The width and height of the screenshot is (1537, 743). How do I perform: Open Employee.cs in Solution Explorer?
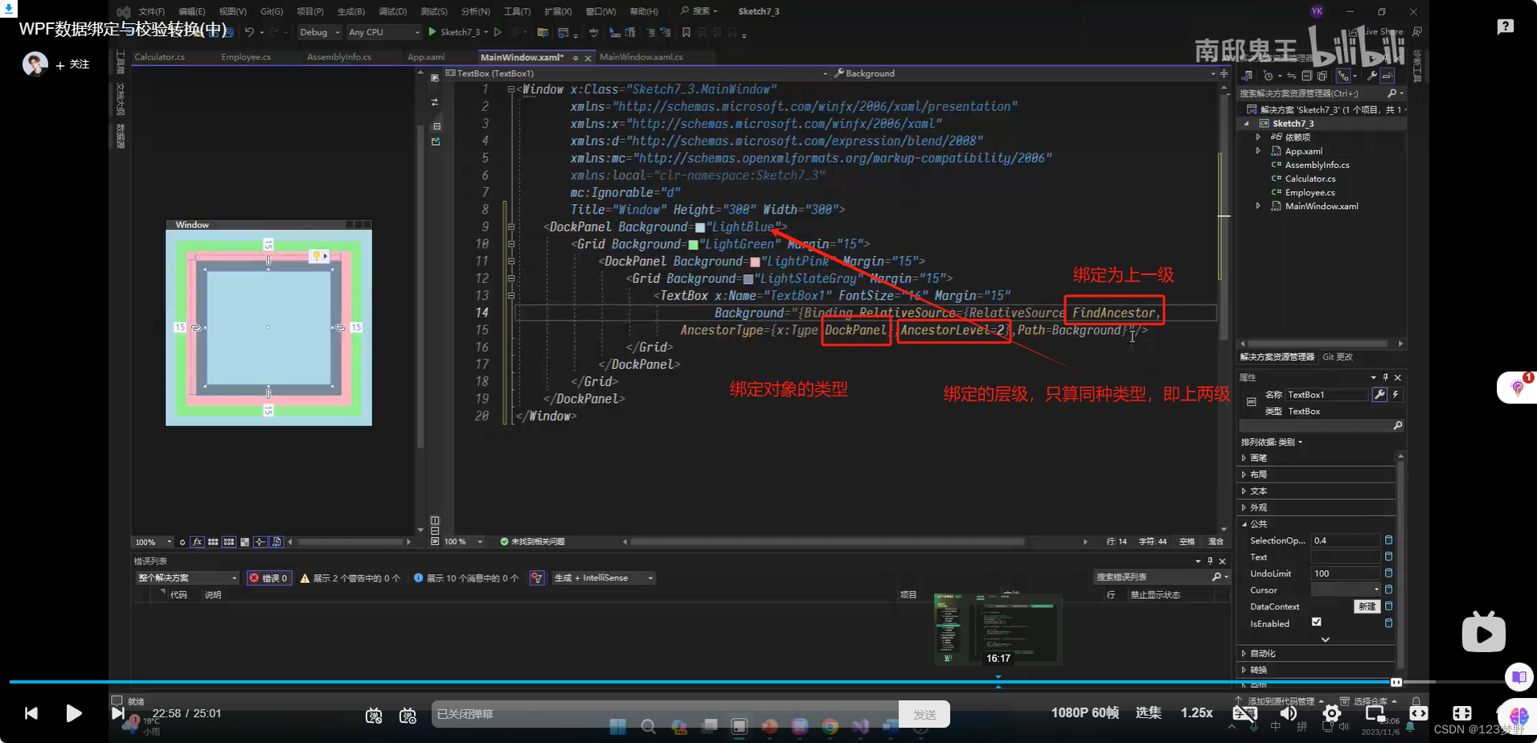tap(1310, 192)
